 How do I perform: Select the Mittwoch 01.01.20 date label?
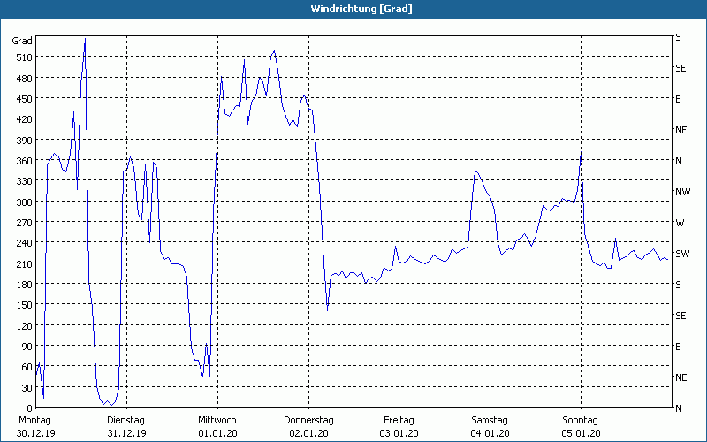[x=217, y=426]
